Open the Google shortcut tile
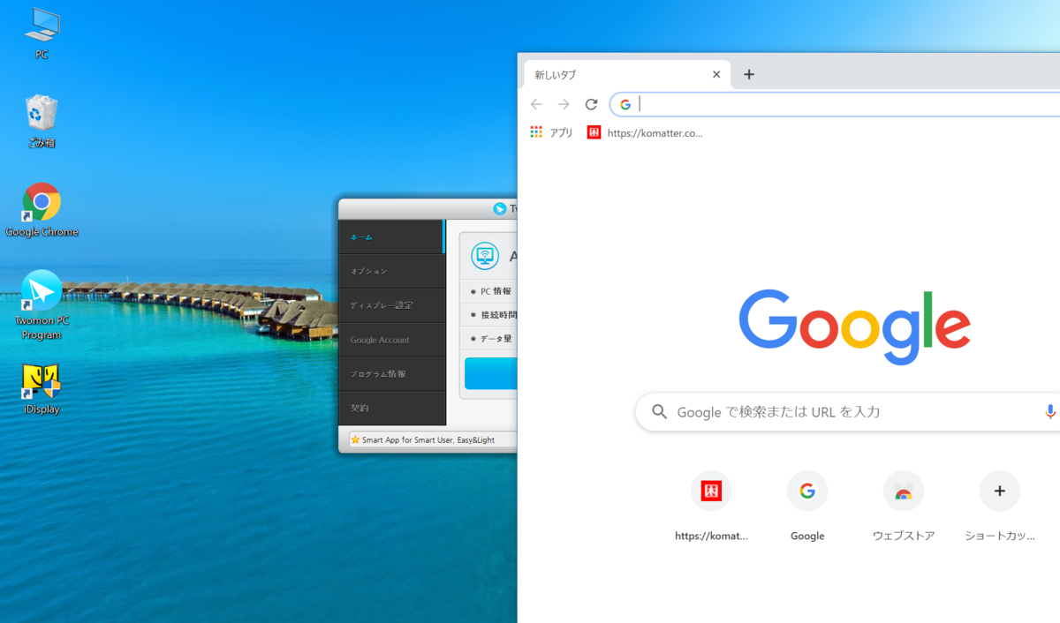1060x623 pixels. [807, 506]
